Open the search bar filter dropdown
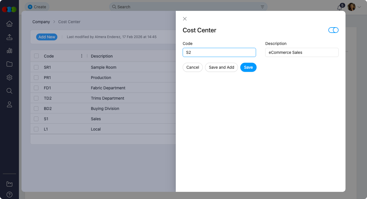The height and width of the screenshot is (199, 367). [x=262, y=7]
